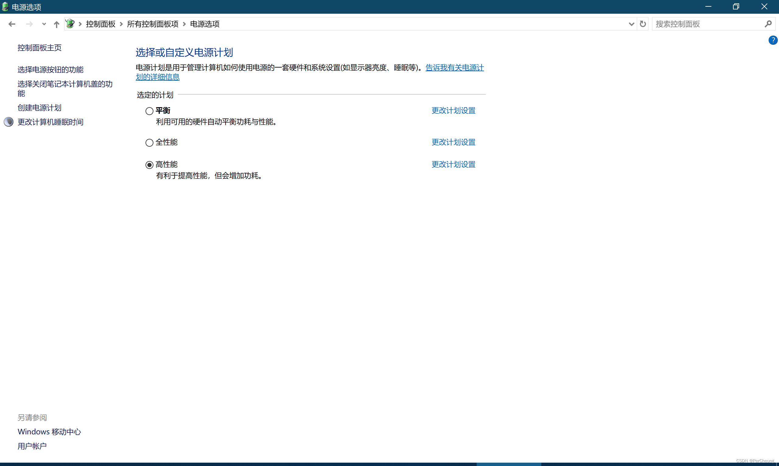
Task: Open Windows 移动中心 link
Action: tap(49, 432)
